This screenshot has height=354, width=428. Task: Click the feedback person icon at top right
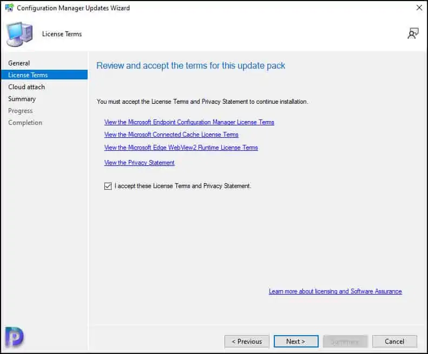pyautogui.click(x=413, y=34)
